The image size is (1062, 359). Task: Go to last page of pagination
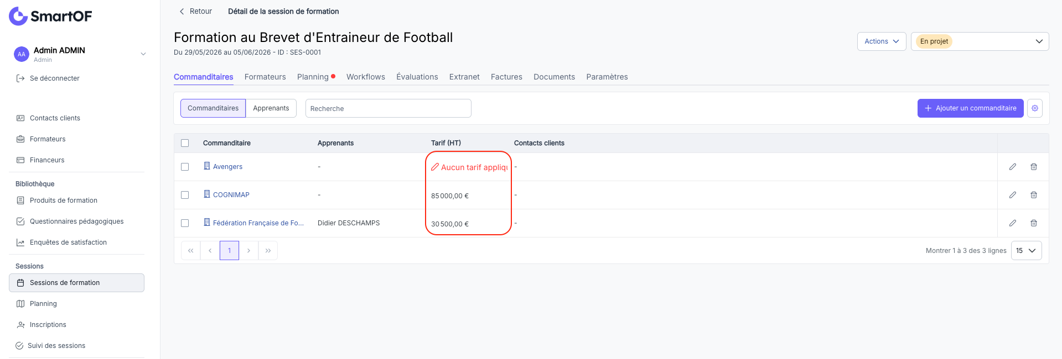[x=268, y=251]
